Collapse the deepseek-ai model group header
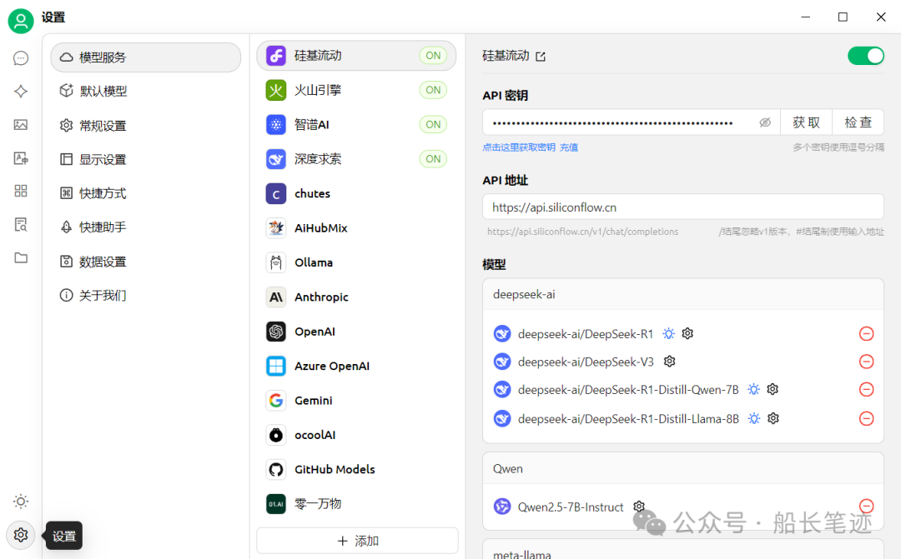 pos(683,294)
